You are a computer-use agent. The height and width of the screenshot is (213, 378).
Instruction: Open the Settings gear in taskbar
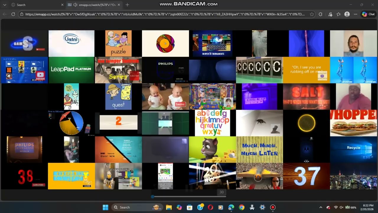[262, 207]
